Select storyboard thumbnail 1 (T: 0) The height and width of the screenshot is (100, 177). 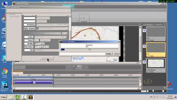coord(156,34)
